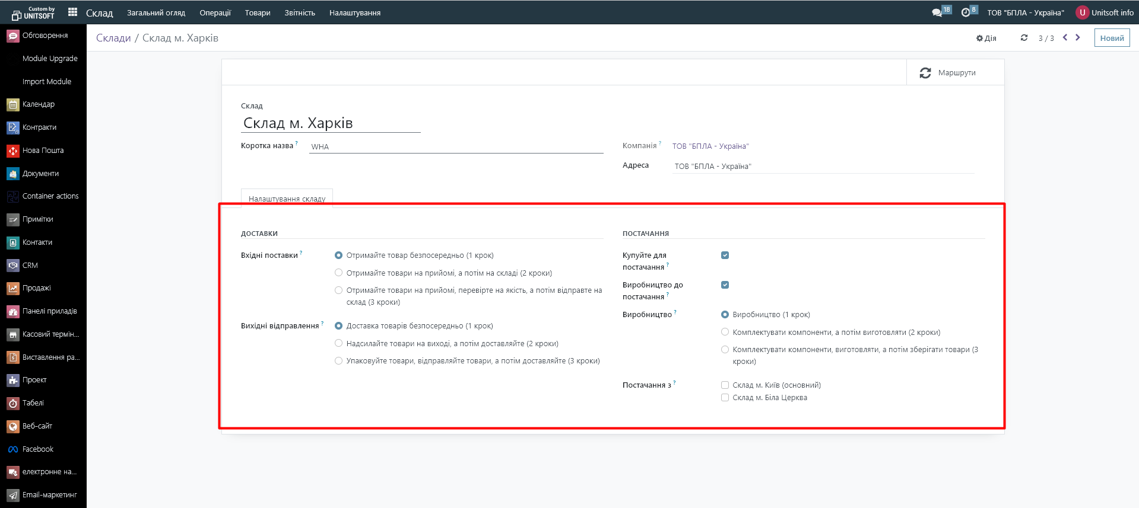This screenshot has height=508, width=1139.
Task: Open the apps grid menu icon
Action: (x=72, y=12)
